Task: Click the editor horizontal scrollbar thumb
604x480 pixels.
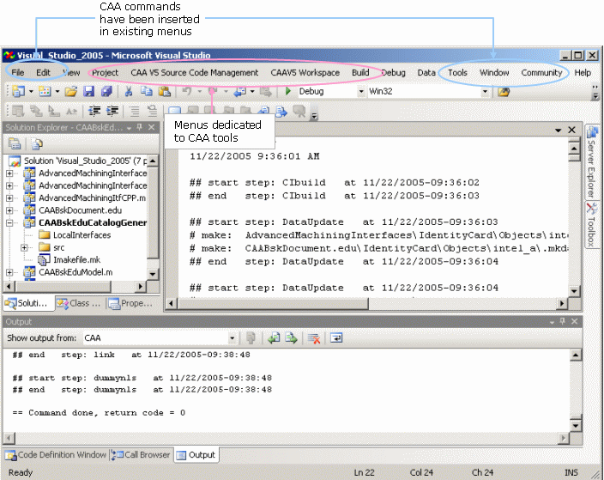Action: [x=274, y=304]
